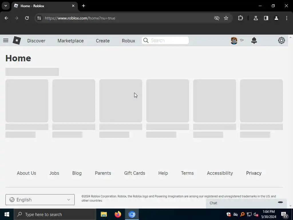Reload the Roblox page
This screenshot has height=220, width=293.
click(x=27, y=18)
